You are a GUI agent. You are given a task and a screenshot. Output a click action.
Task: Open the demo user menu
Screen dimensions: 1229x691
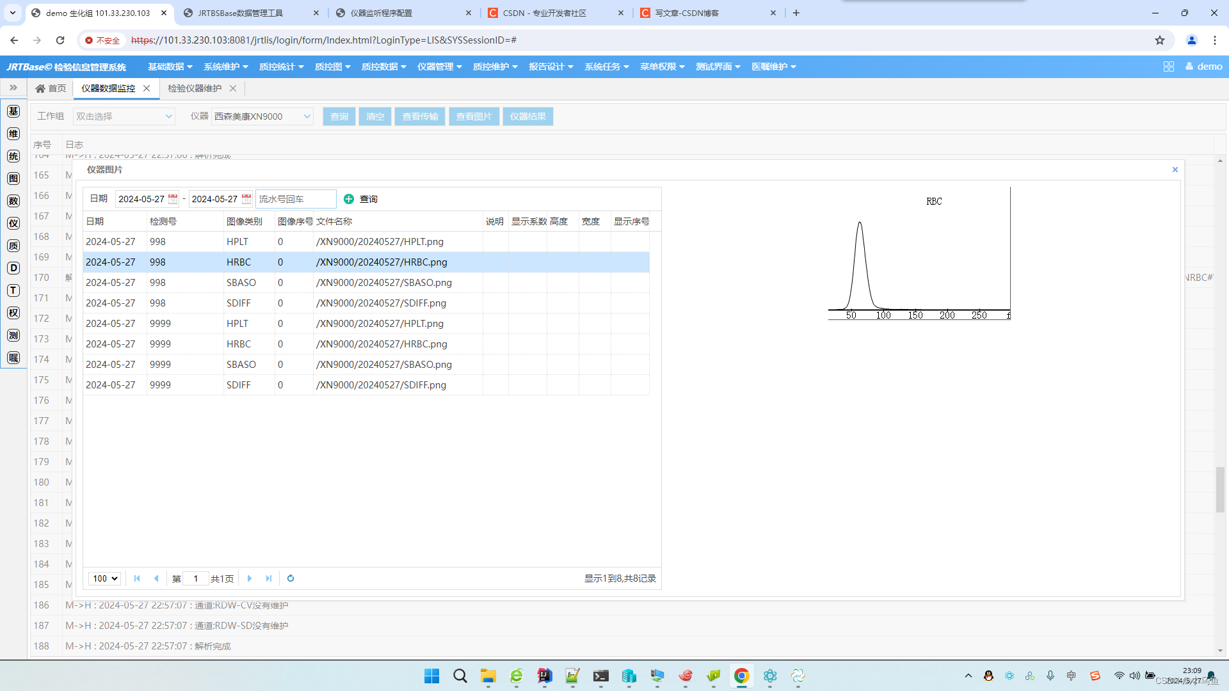(x=1204, y=67)
